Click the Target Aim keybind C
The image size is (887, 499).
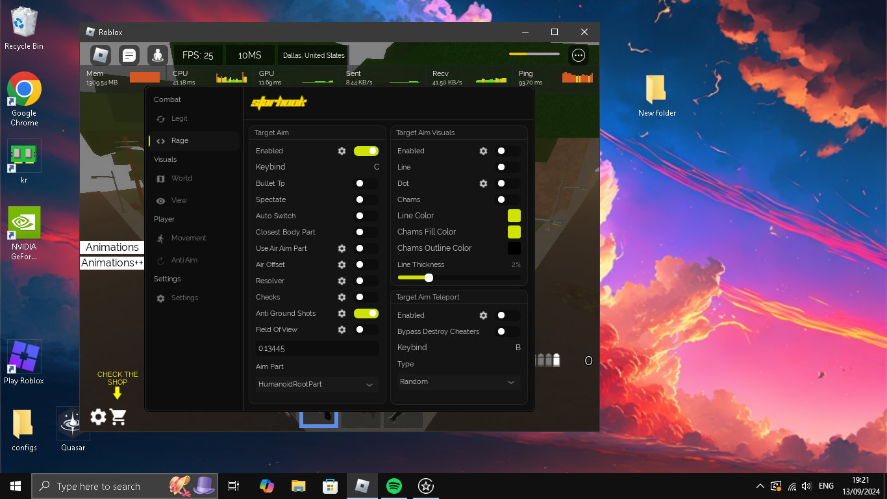377,167
